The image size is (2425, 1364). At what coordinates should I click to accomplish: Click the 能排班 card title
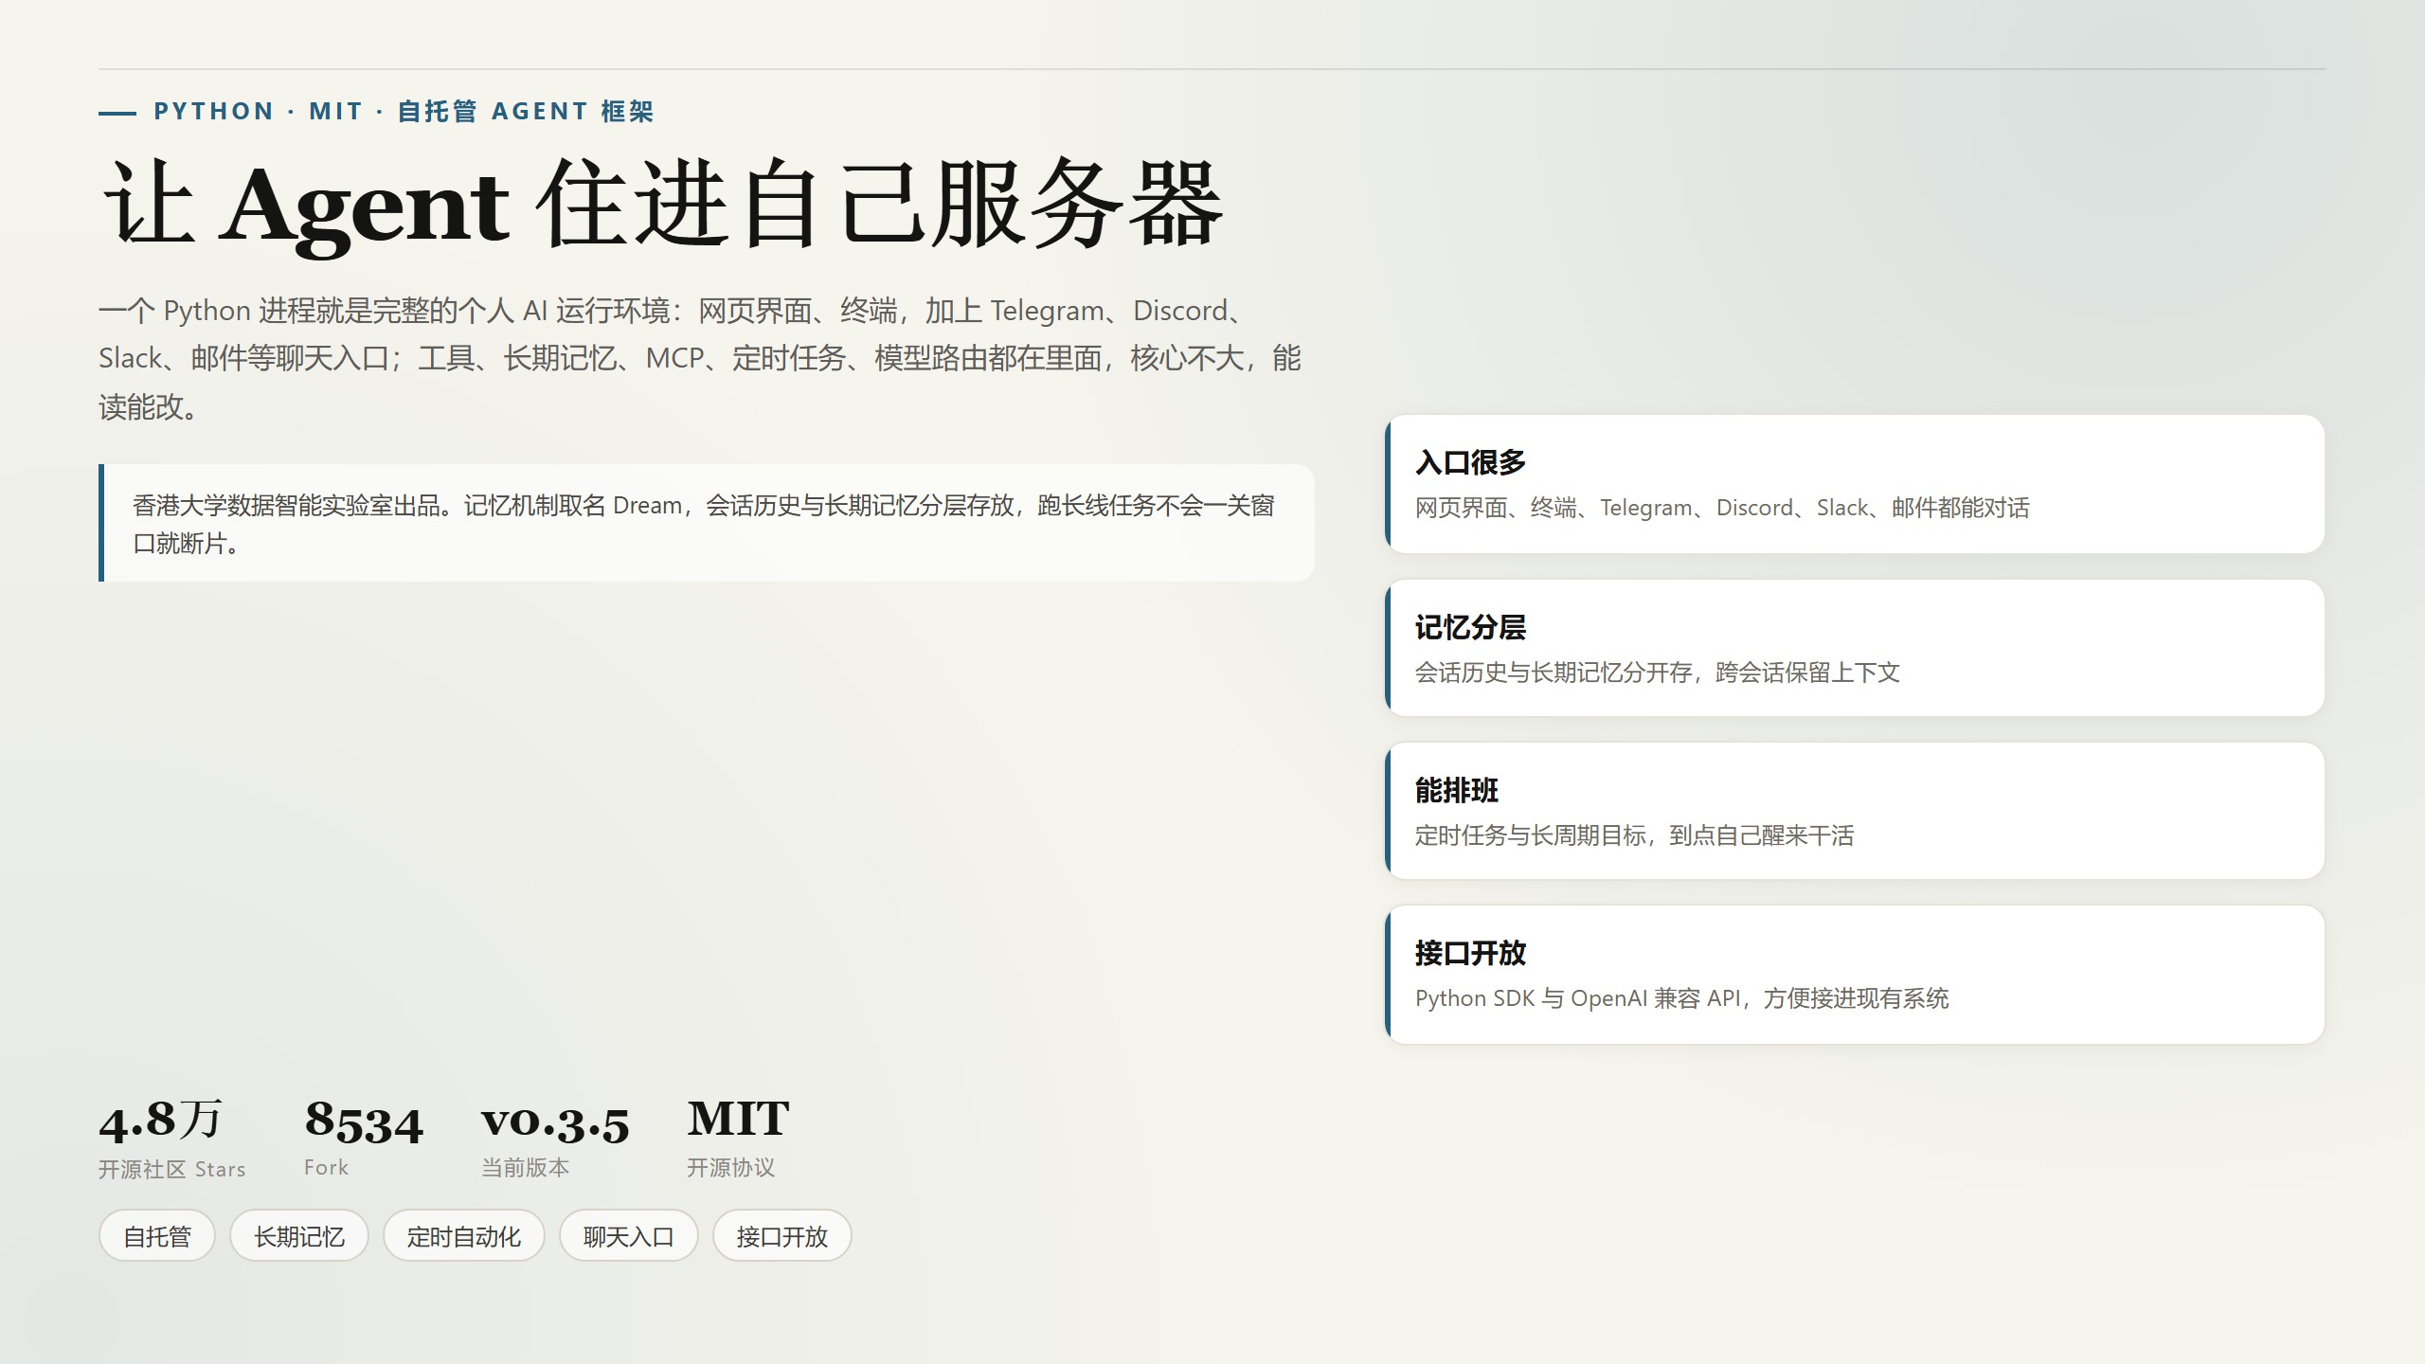pos(1457,790)
